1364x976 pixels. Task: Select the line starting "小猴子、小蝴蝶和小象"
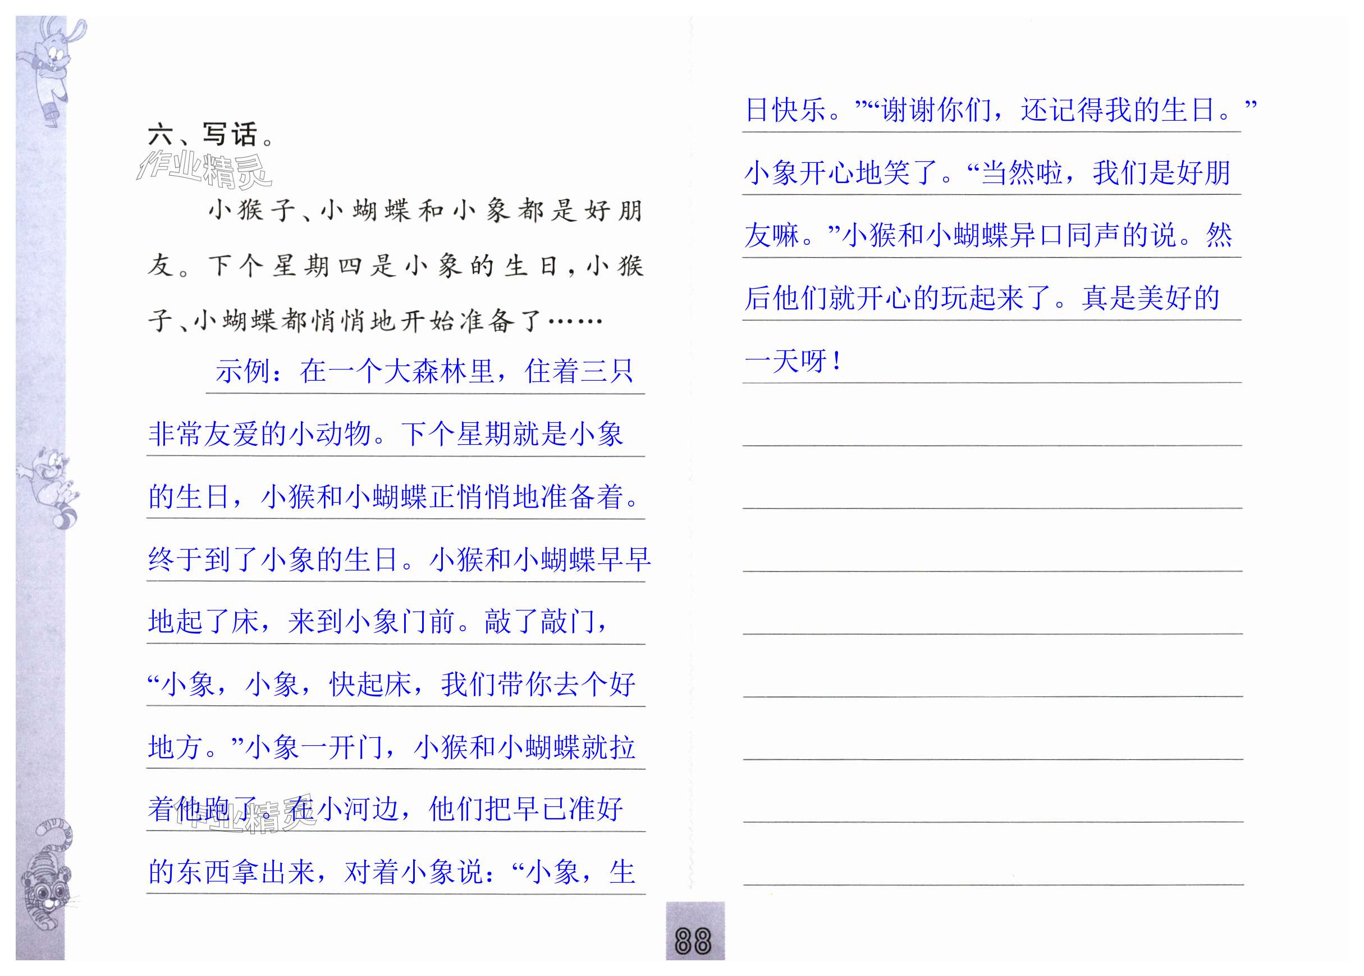425,211
